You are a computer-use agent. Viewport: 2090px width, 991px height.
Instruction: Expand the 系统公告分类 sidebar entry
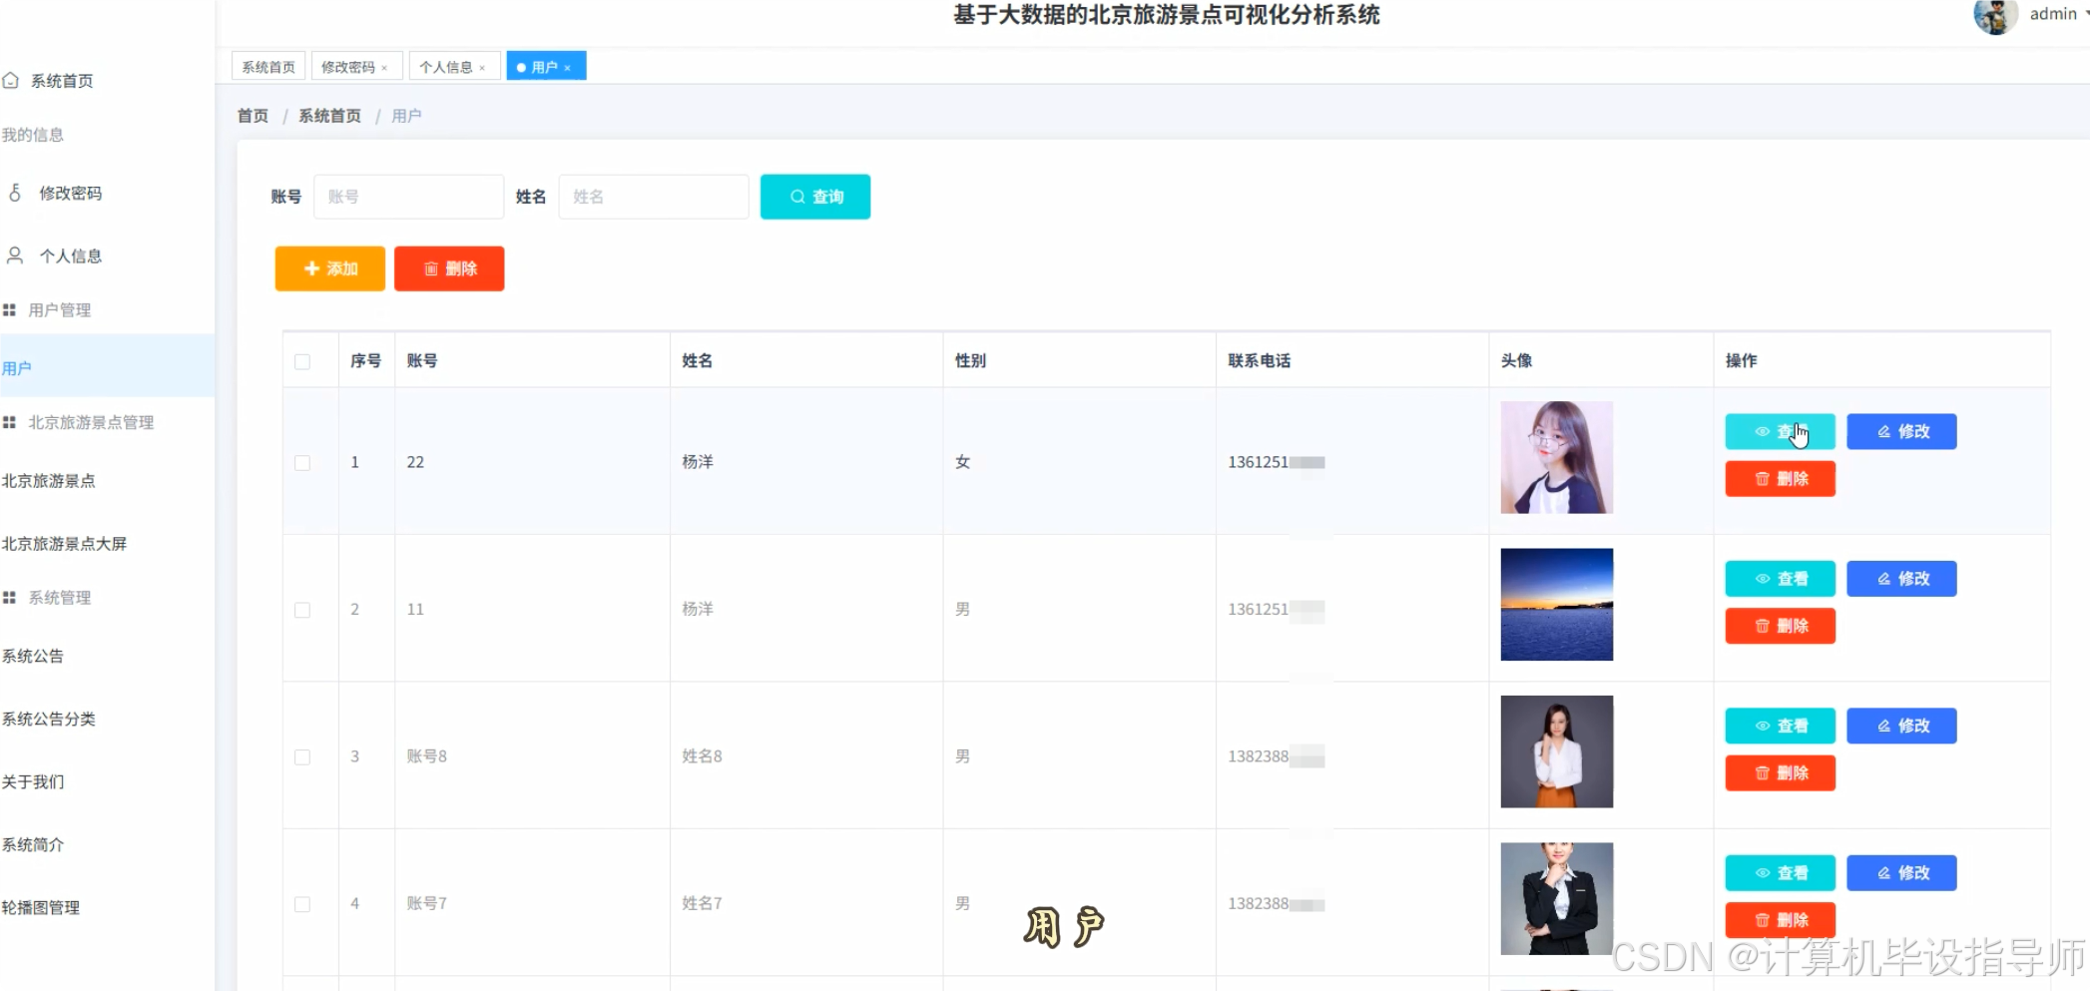pos(49,719)
